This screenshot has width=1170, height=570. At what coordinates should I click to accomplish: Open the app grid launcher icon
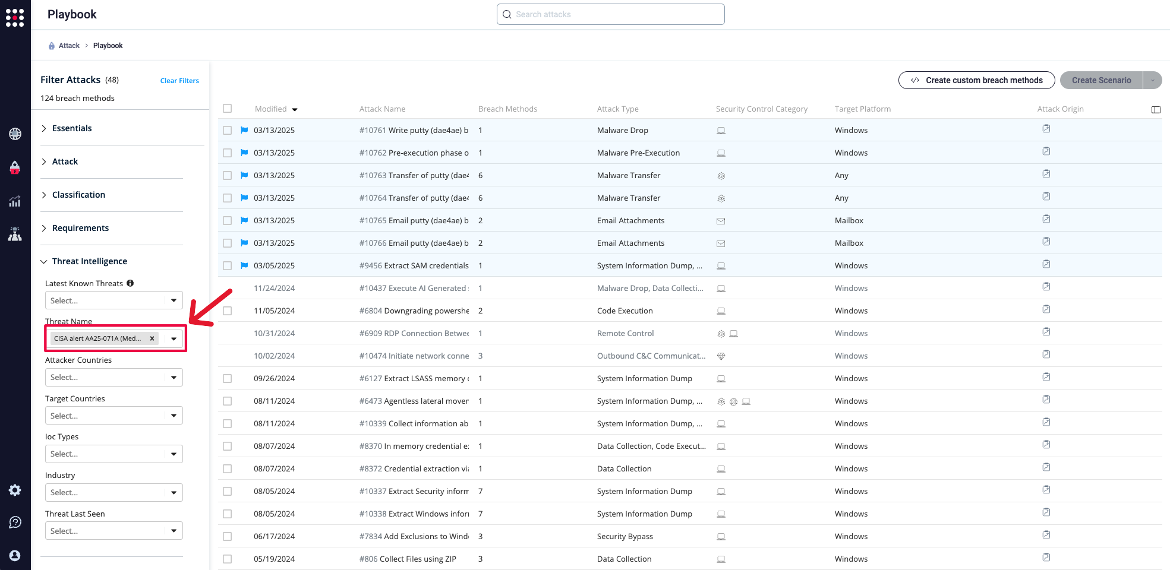[x=15, y=17]
